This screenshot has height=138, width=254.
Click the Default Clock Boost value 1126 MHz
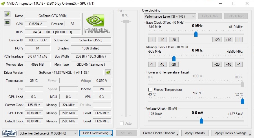coord(102,121)
